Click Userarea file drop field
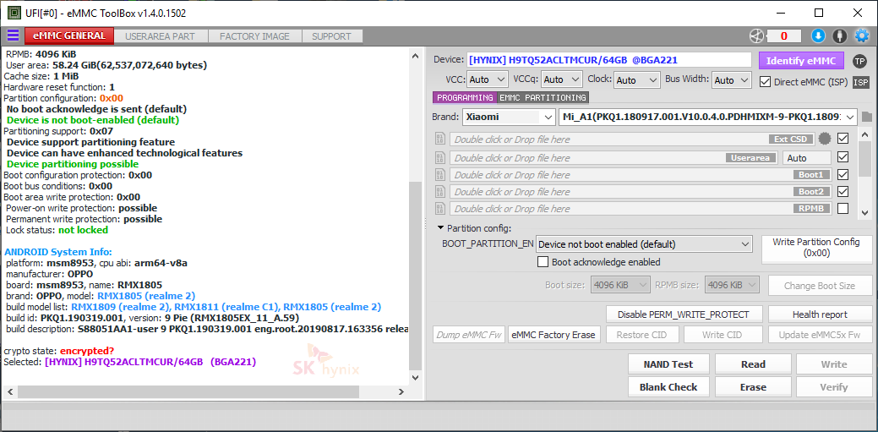The width and height of the screenshot is (878, 432). coord(614,158)
